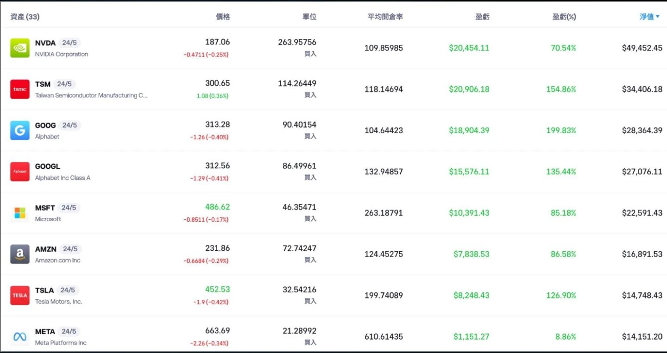Click the Alphabet Class A red logo icon
The image size is (667, 353).
(x=19, y=171)
